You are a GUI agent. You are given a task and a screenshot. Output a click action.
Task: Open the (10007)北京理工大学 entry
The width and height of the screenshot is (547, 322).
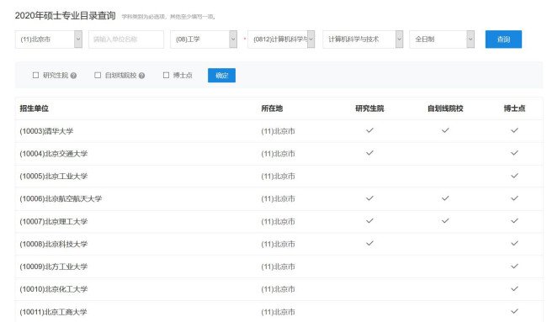(x=53, y=222)
